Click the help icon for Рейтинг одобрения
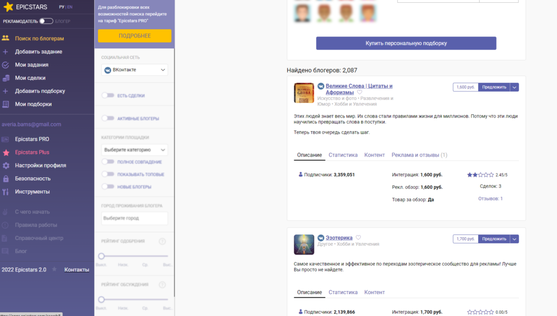557x316 pixels. pos(162,241)
